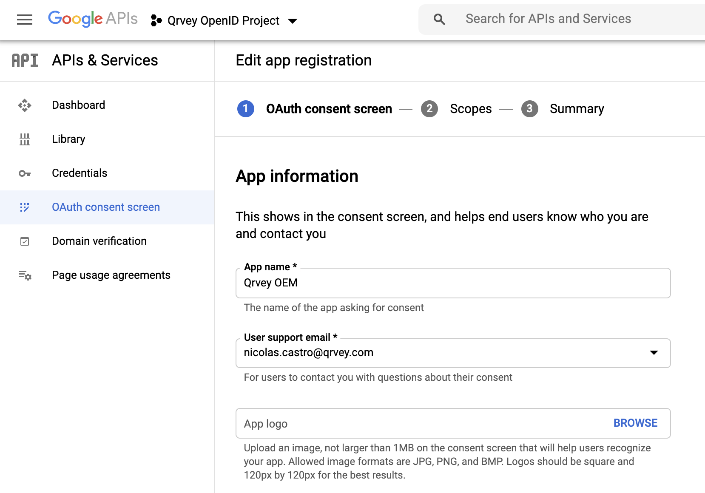
Task: Click the App logo upload field
Action: tap(453, 423)
